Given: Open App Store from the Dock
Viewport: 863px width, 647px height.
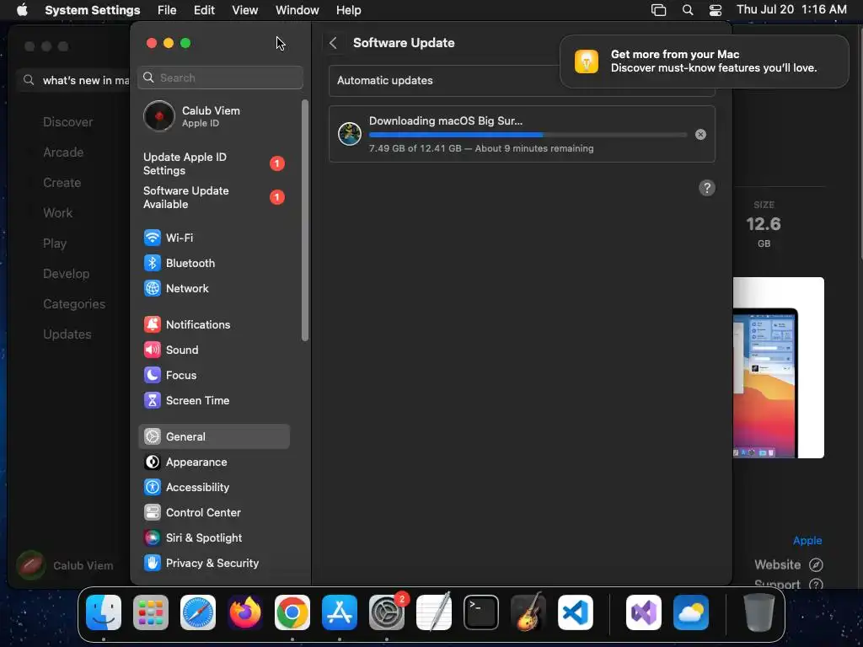Looking at the screenshot, I should point(340,612).
